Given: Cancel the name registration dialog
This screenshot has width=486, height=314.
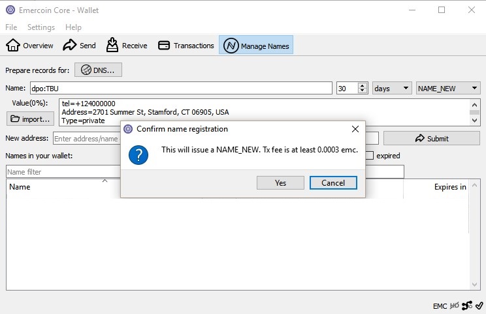Looking at the screenshot, I should pos(333,182).
